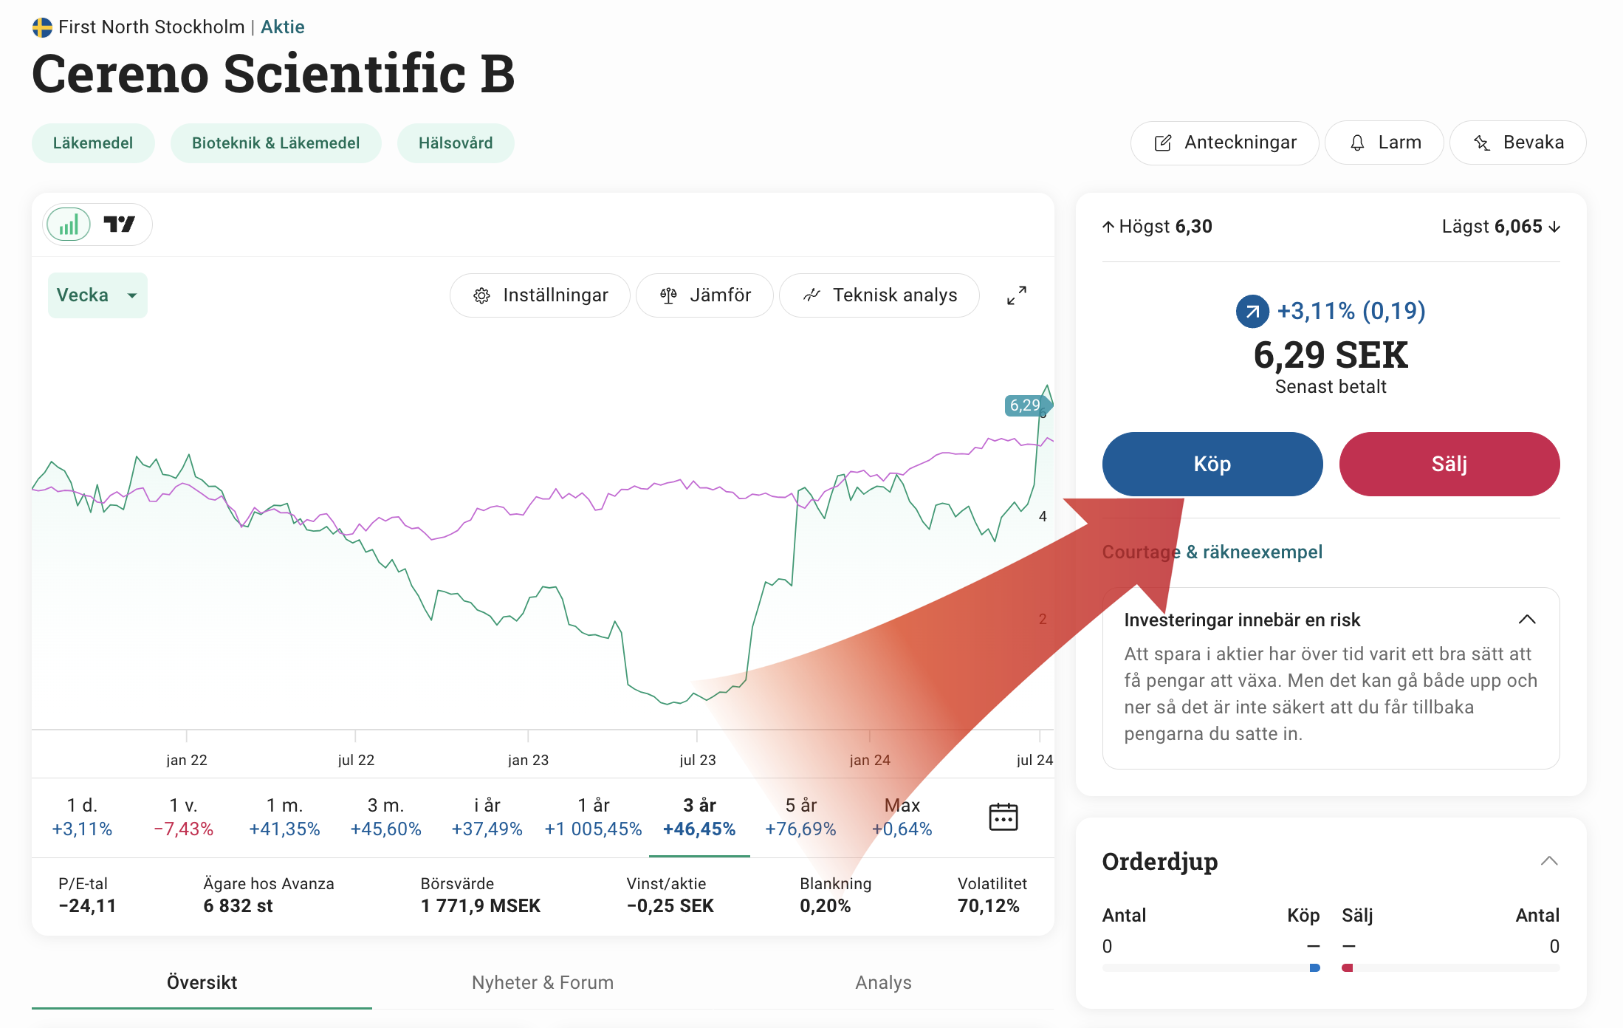Switch to the standard bar chart view icon
This screenshot has width=1623, height=1028.
click(x=69, y=225)
